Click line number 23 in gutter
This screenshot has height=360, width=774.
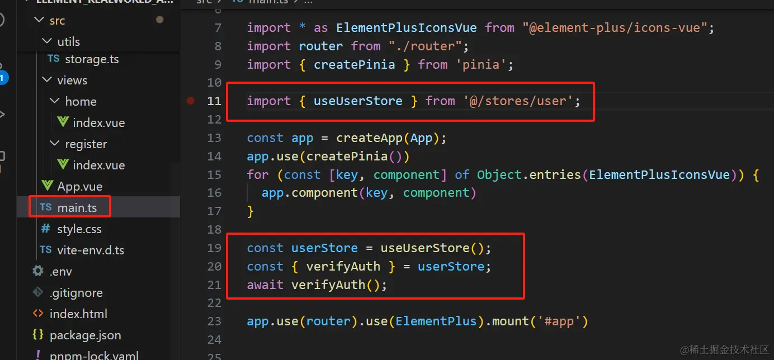coord(214,321)
